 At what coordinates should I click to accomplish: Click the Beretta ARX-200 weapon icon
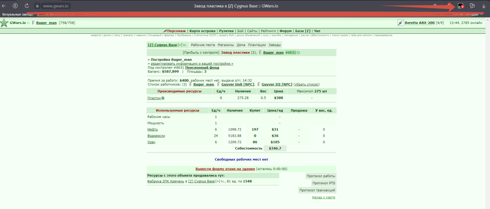pos(400,23)
